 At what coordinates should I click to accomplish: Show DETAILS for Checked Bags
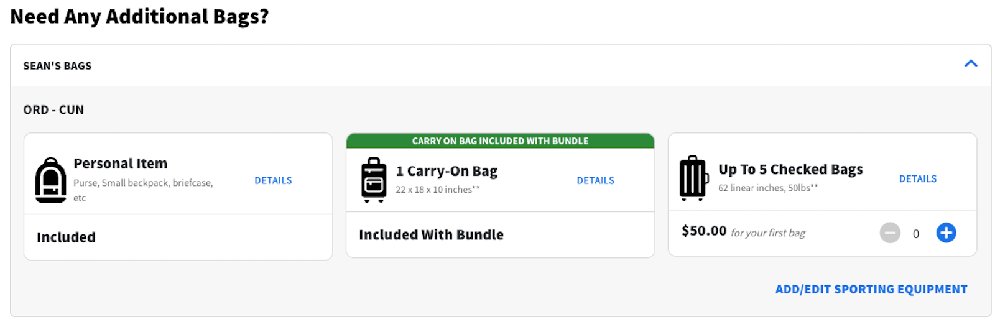[x=917, y=178]
